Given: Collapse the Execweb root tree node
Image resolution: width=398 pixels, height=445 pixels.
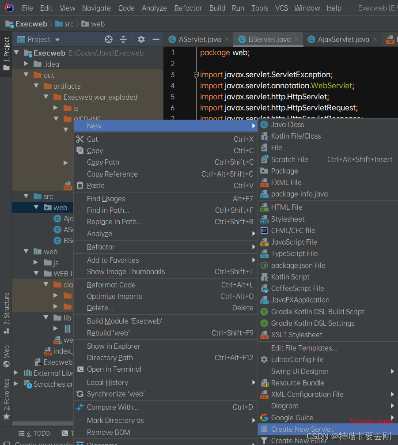Looking at the screenshot, I should tap(16, 53).
